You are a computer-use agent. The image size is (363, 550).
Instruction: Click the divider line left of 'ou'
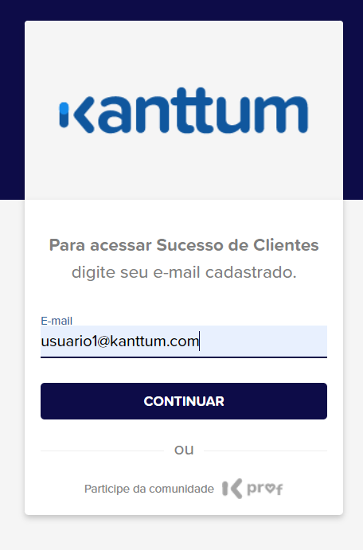click(x=102, y=451)
